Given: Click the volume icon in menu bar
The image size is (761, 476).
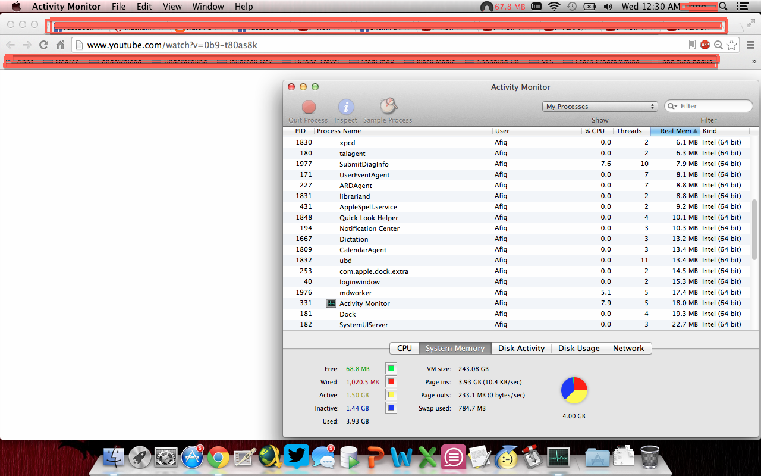Looking at the screenshot, I should pos(608,7).
